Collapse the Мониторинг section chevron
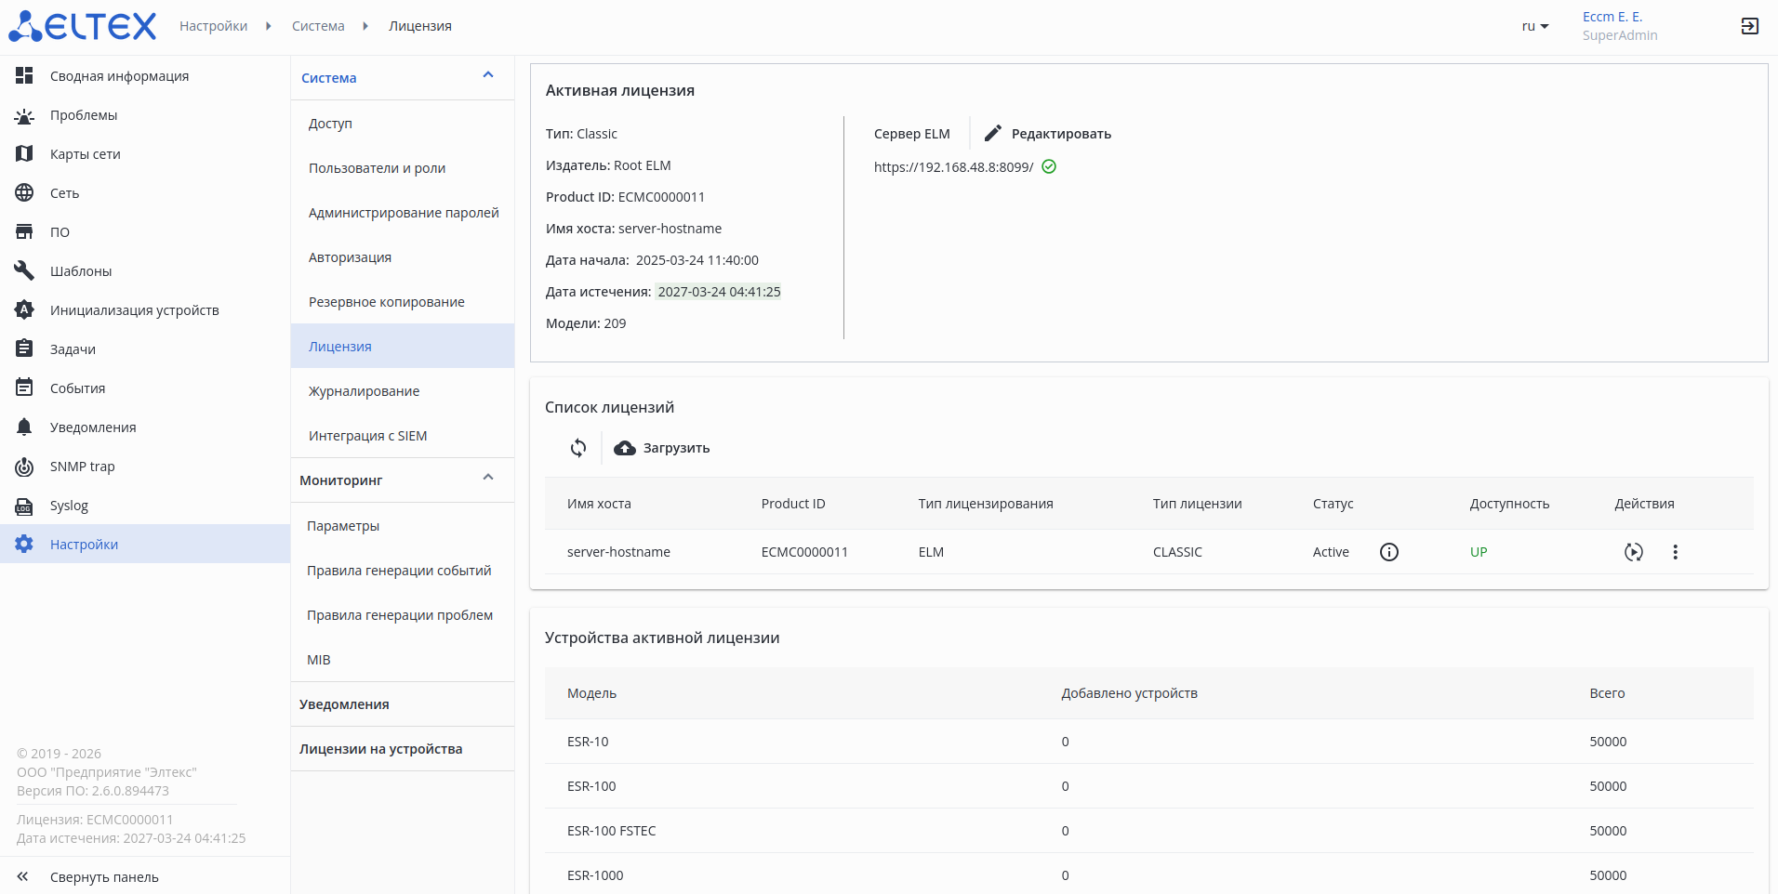The image size is (1778, 894). click(488, 478)
